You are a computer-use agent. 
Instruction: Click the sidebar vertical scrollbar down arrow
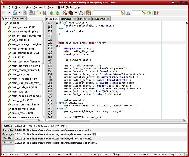tap(43, 117)
